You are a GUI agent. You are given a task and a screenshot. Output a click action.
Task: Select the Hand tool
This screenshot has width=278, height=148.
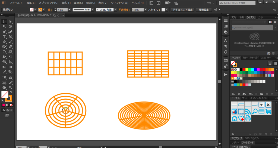(x=4, y=88)
